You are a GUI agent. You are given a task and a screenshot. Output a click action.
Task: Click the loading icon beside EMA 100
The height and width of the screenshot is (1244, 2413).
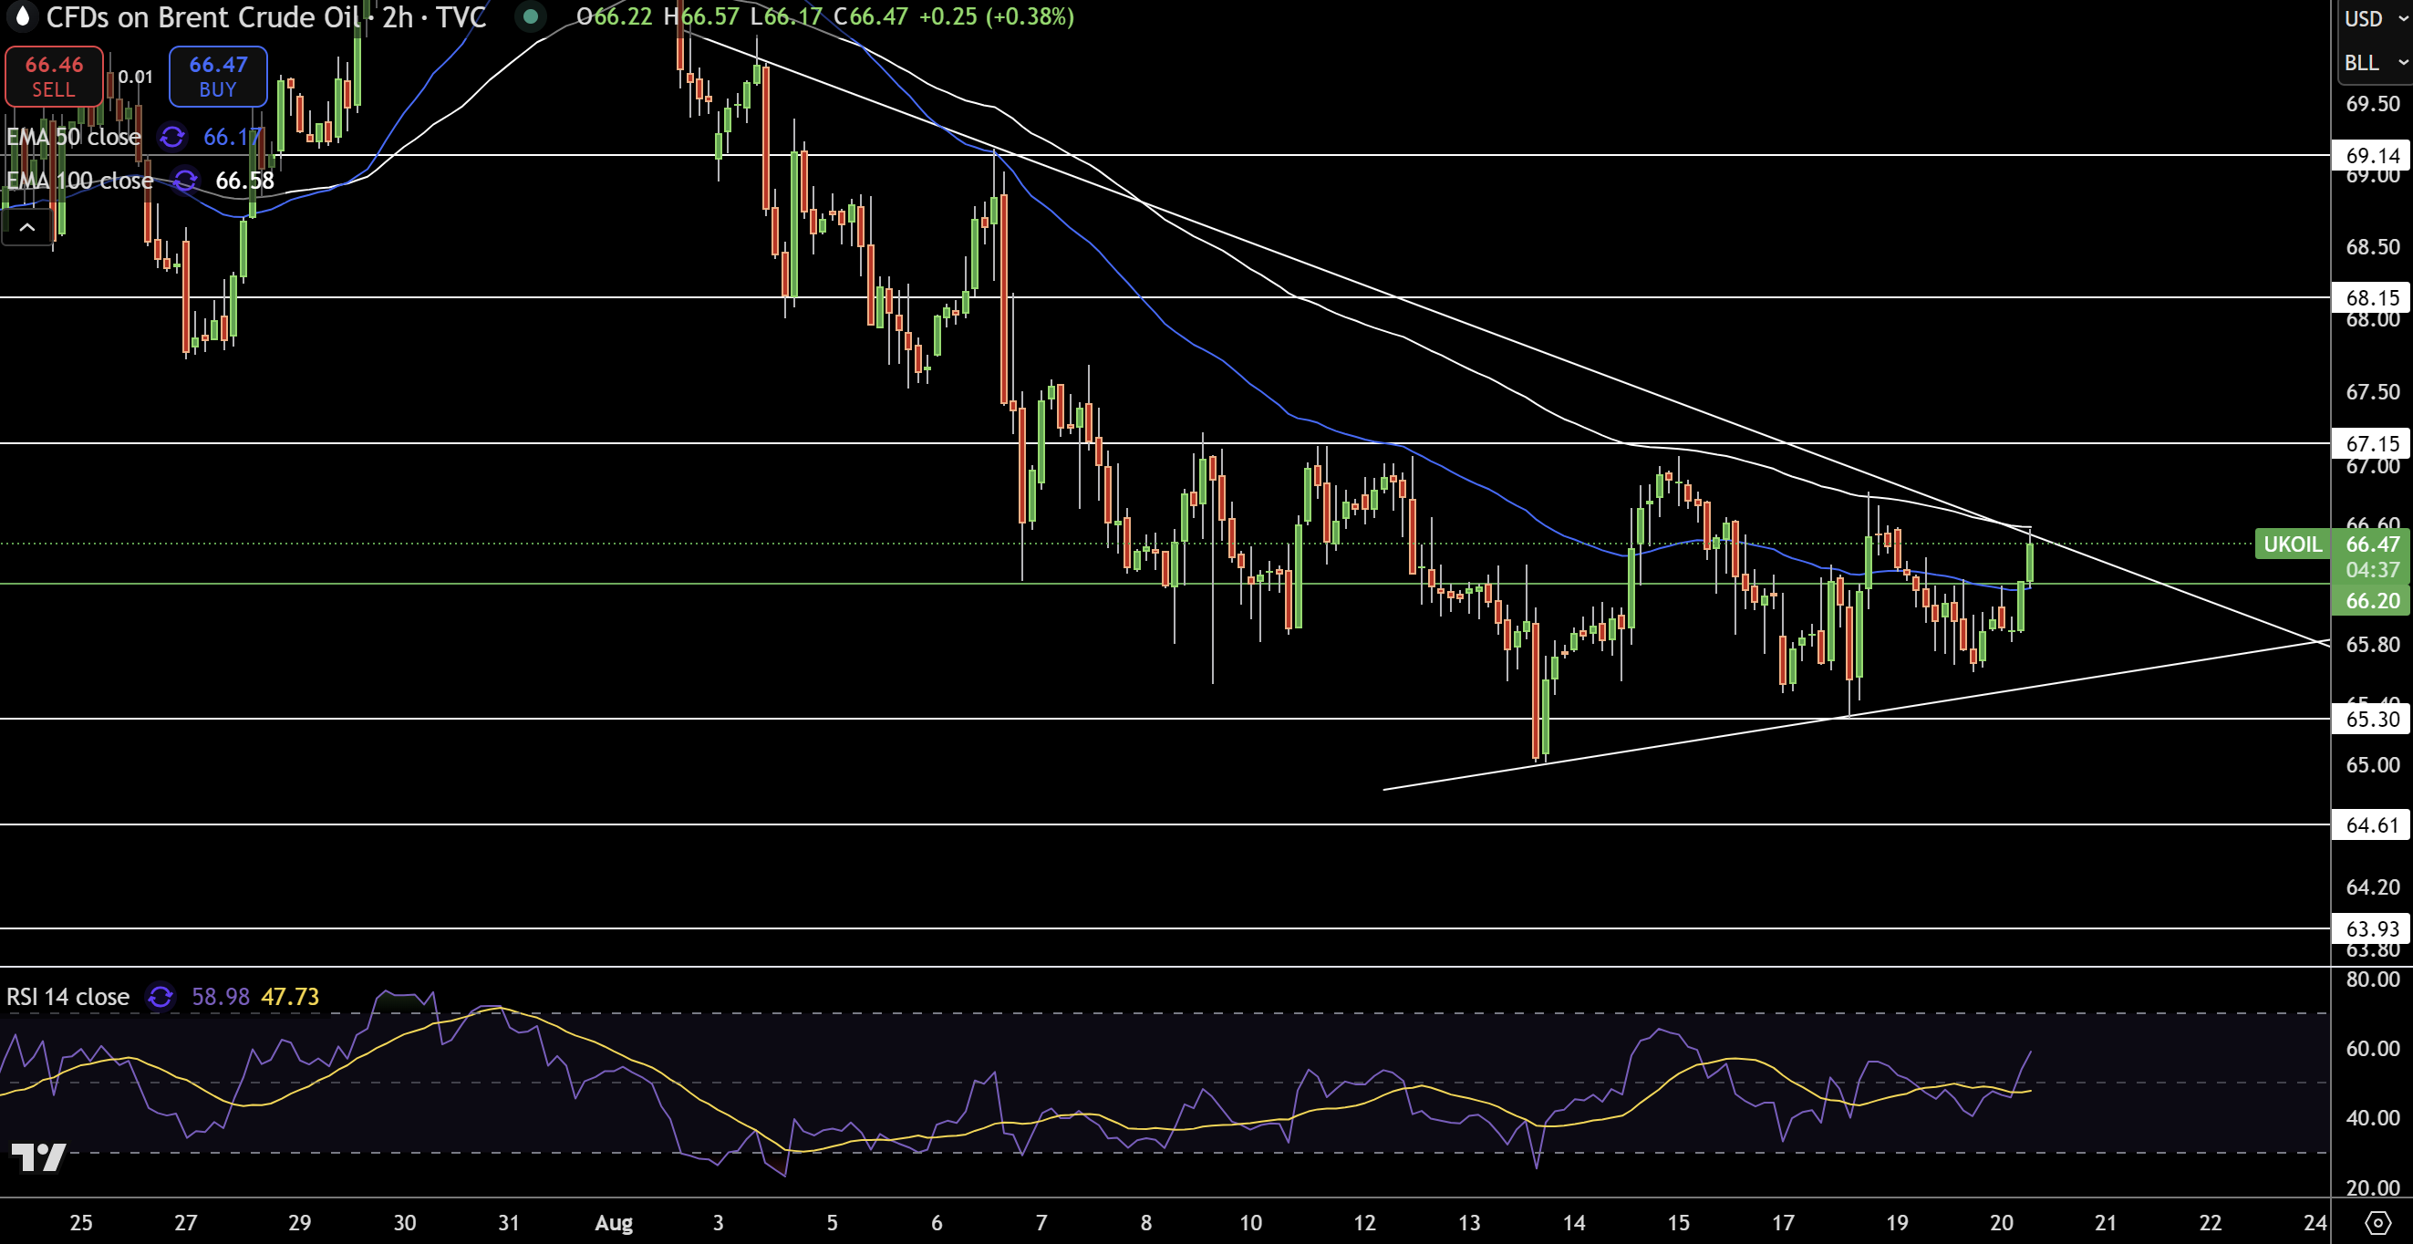(185, 180)
